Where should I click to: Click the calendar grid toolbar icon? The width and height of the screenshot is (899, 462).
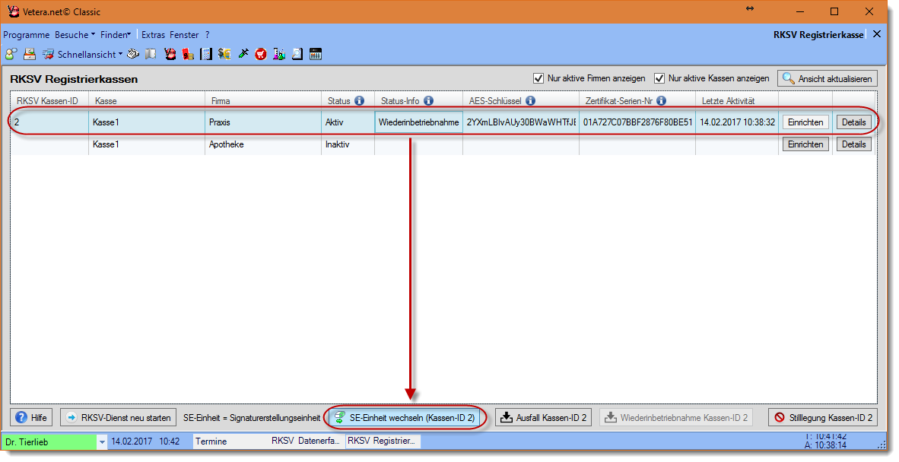(x=316, y=54)
